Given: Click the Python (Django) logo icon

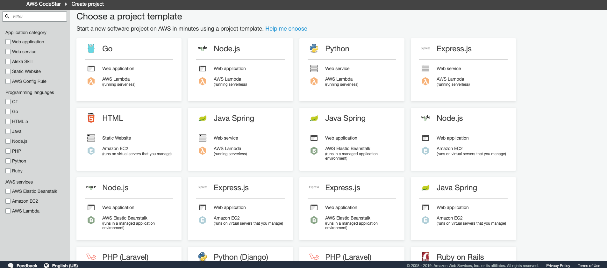Looking at the screenshot, I should point(203,256).
